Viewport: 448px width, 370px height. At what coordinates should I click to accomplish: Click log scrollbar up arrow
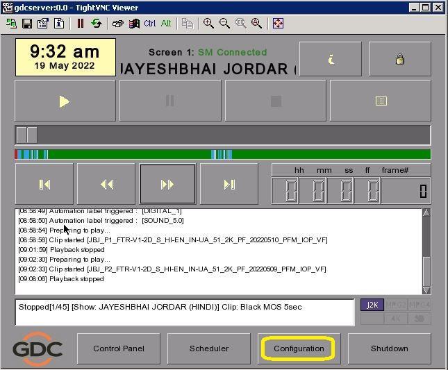426,212
